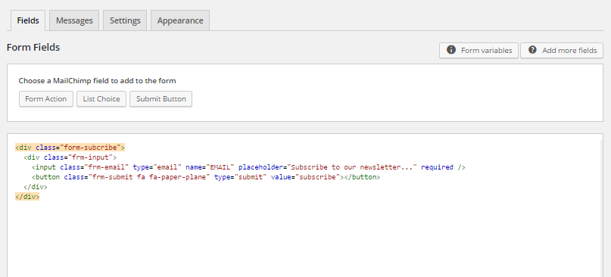Image resolution: width=611 pixels, height=277 pixels.
Task: Click the placeholder text 'Subscribe to our newsletter...'
Action: tap(352, 167)
